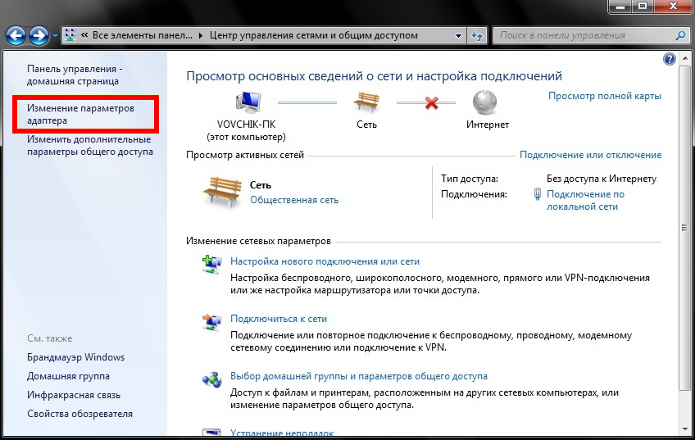
Task: Open 'Подключение по локальной сети' link
Action: 585,200
